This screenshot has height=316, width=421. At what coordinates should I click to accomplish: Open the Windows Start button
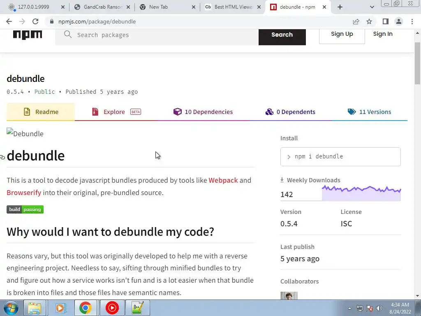[11, 308]
